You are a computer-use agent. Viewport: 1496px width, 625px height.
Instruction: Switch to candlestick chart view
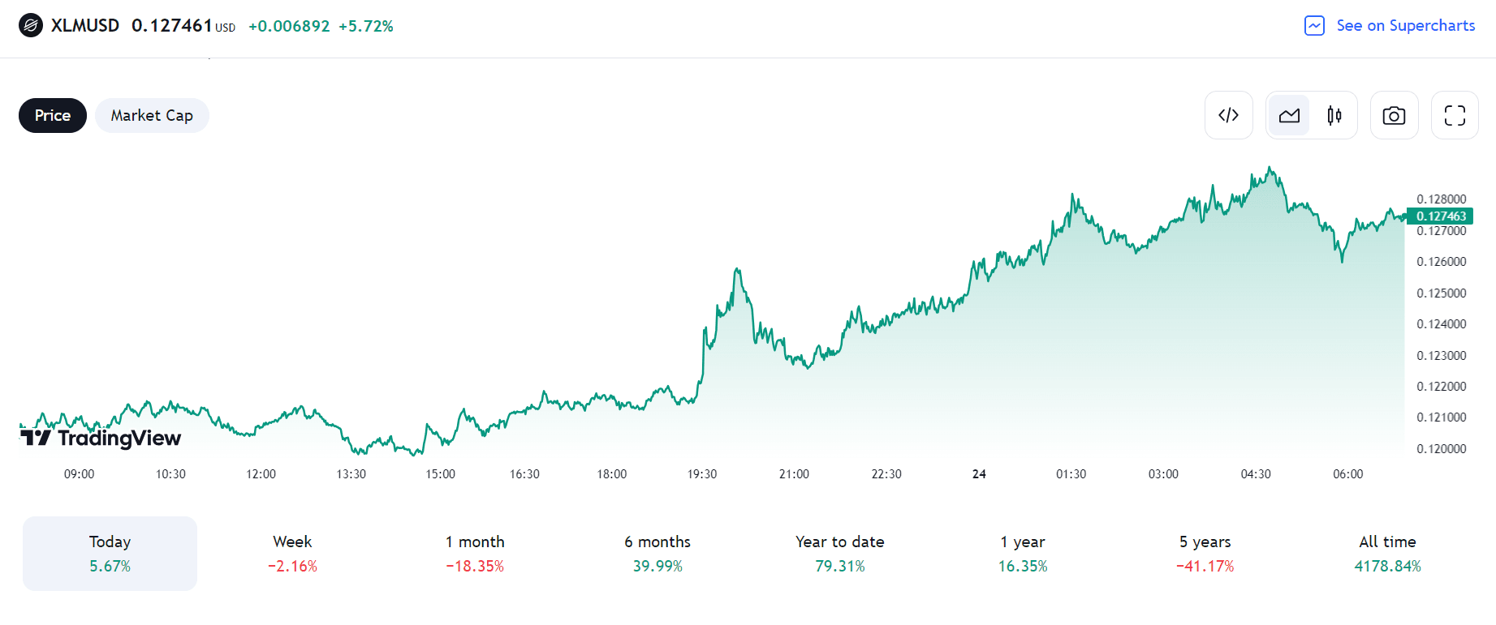click(1334, 115)
